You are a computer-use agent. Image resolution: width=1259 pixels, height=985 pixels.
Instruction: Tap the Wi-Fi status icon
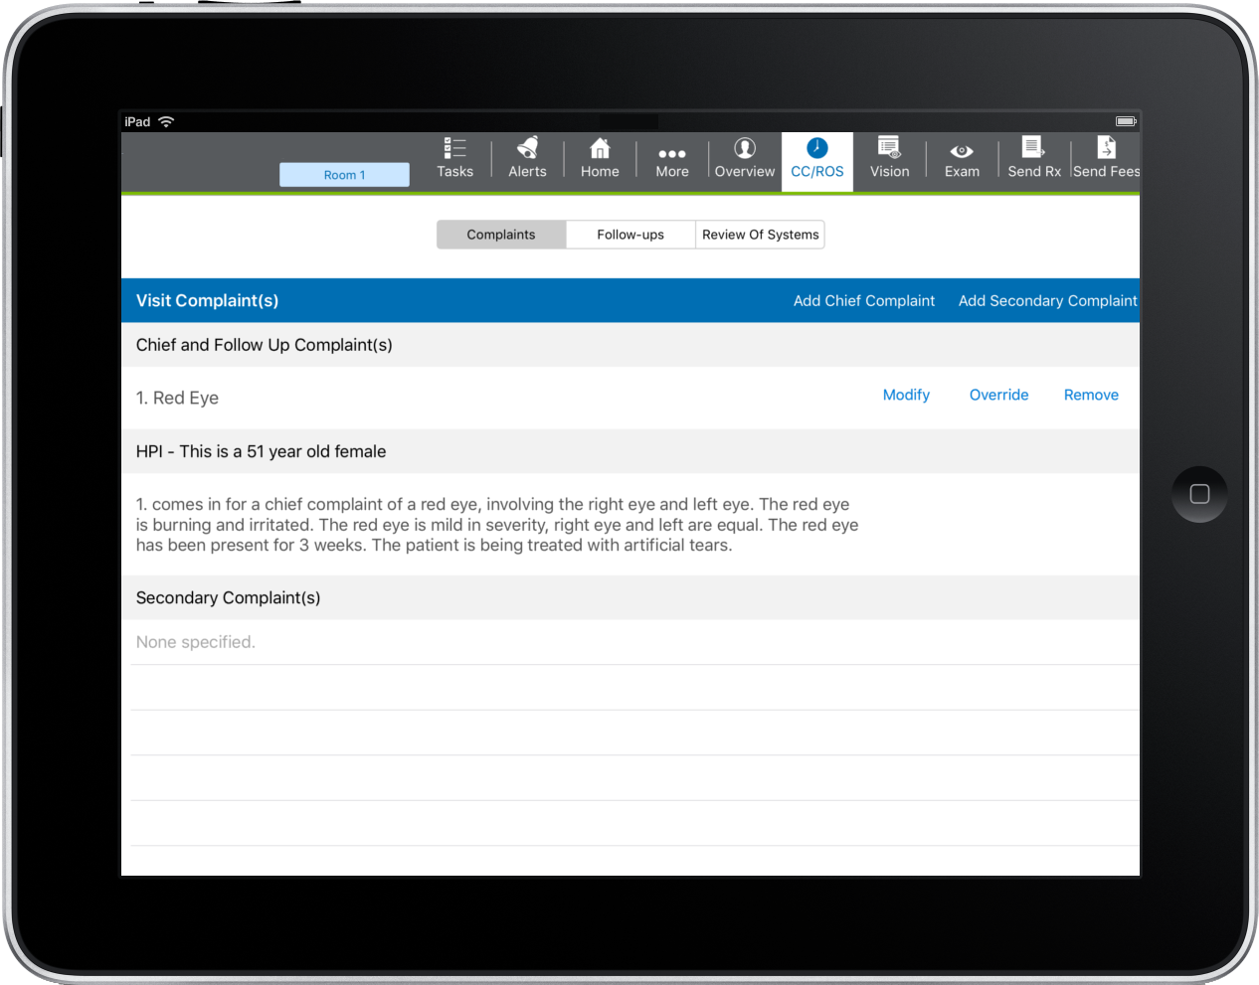[166, 121]
